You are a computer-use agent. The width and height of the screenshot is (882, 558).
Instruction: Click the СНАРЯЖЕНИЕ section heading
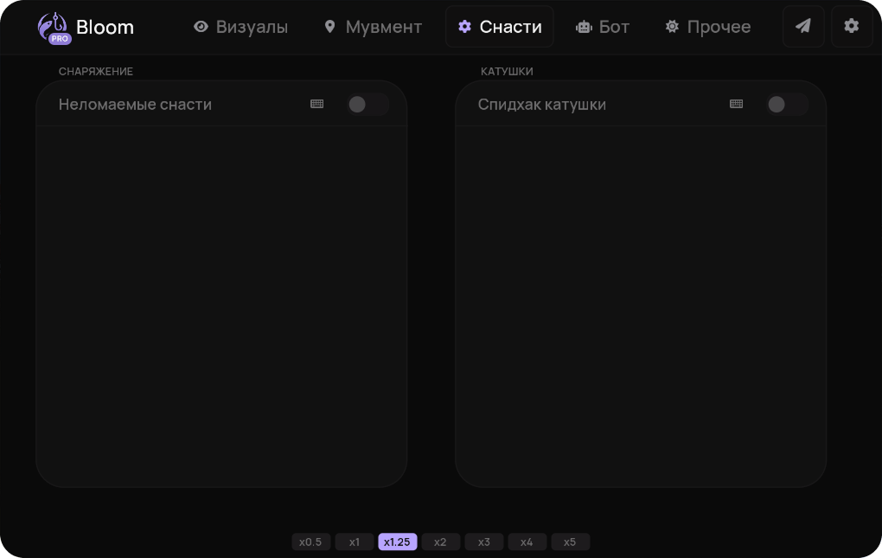click(x=96, y=72)
